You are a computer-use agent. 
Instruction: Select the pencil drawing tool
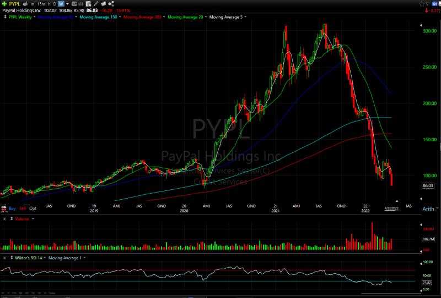click(96, 4)
